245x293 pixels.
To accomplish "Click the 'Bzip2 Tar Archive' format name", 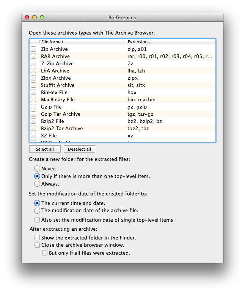I will tap(62, 128).
